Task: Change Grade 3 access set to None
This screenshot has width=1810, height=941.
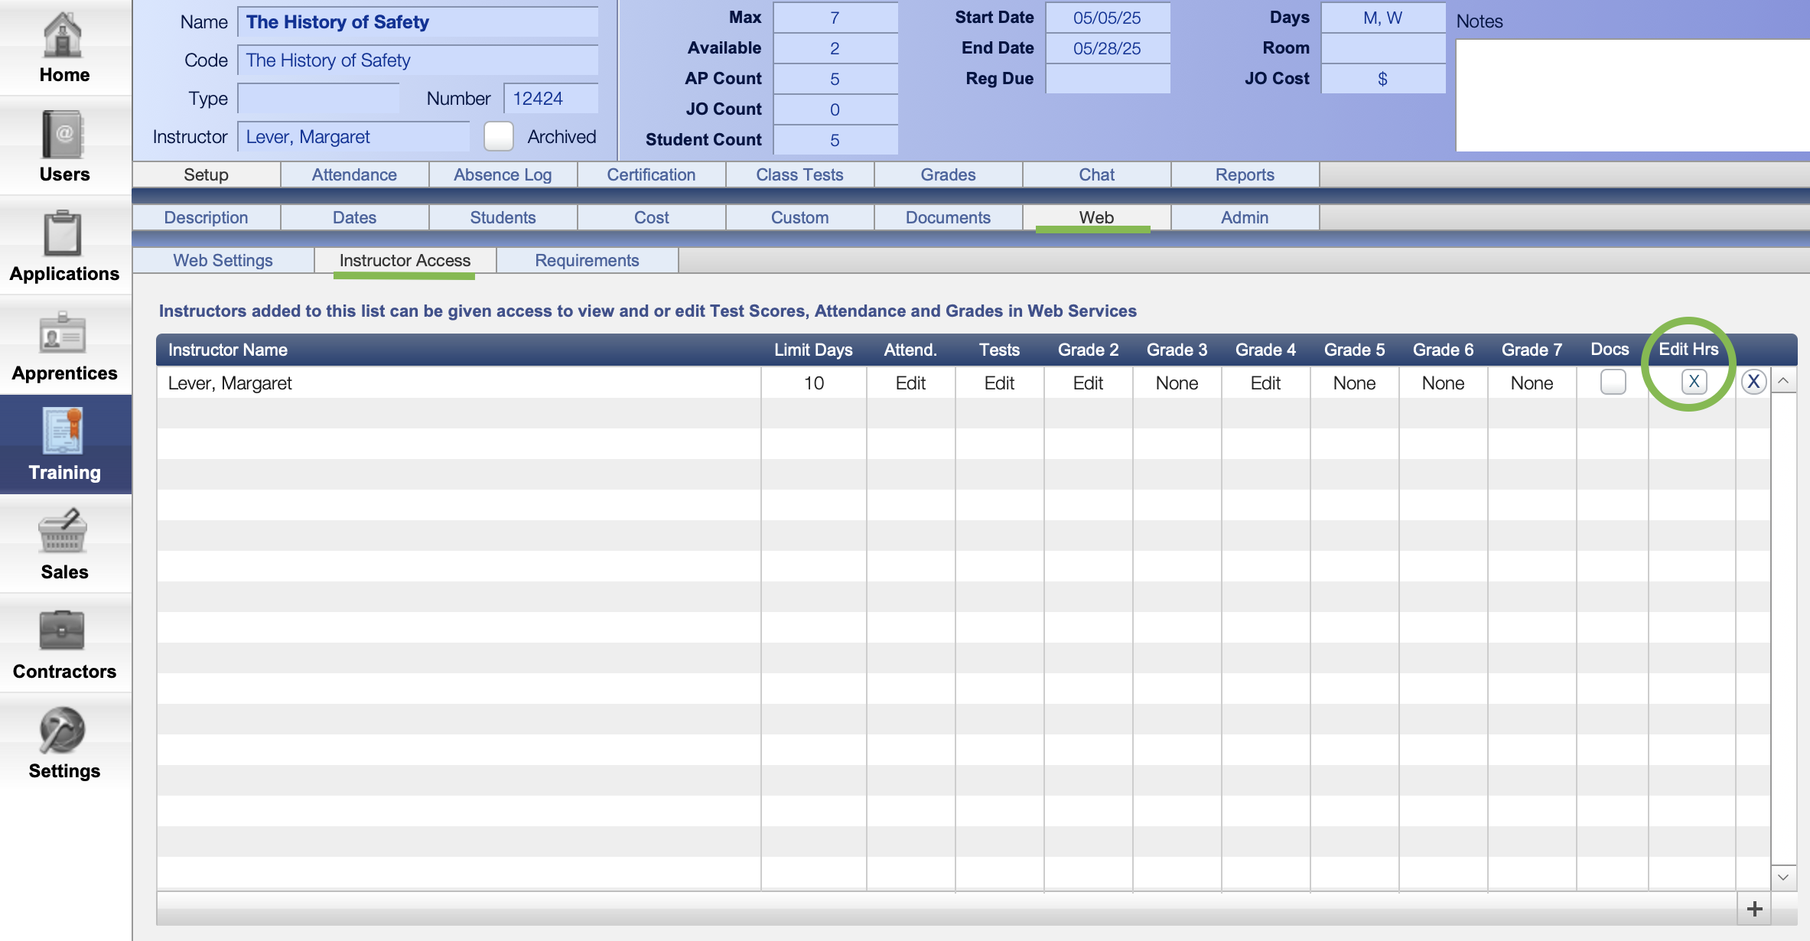Action: coord(1177,383)
